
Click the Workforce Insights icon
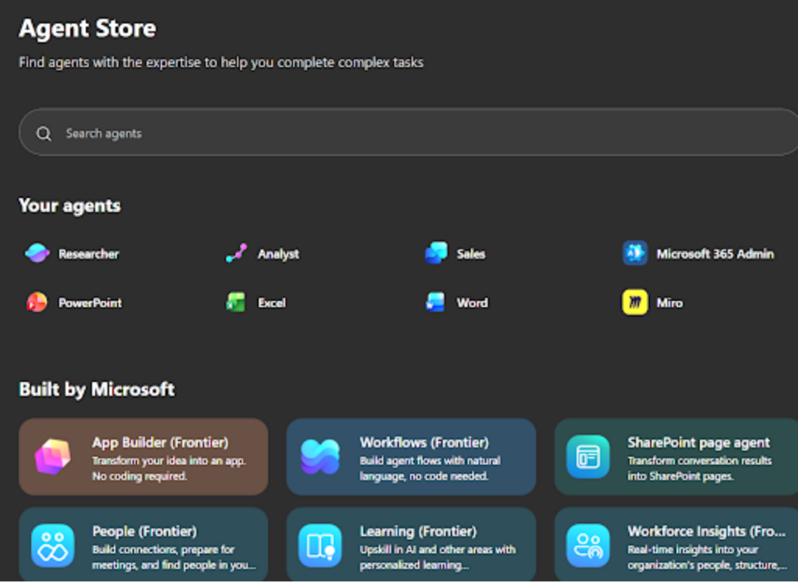pyautogui.click(x=588, y=545)
